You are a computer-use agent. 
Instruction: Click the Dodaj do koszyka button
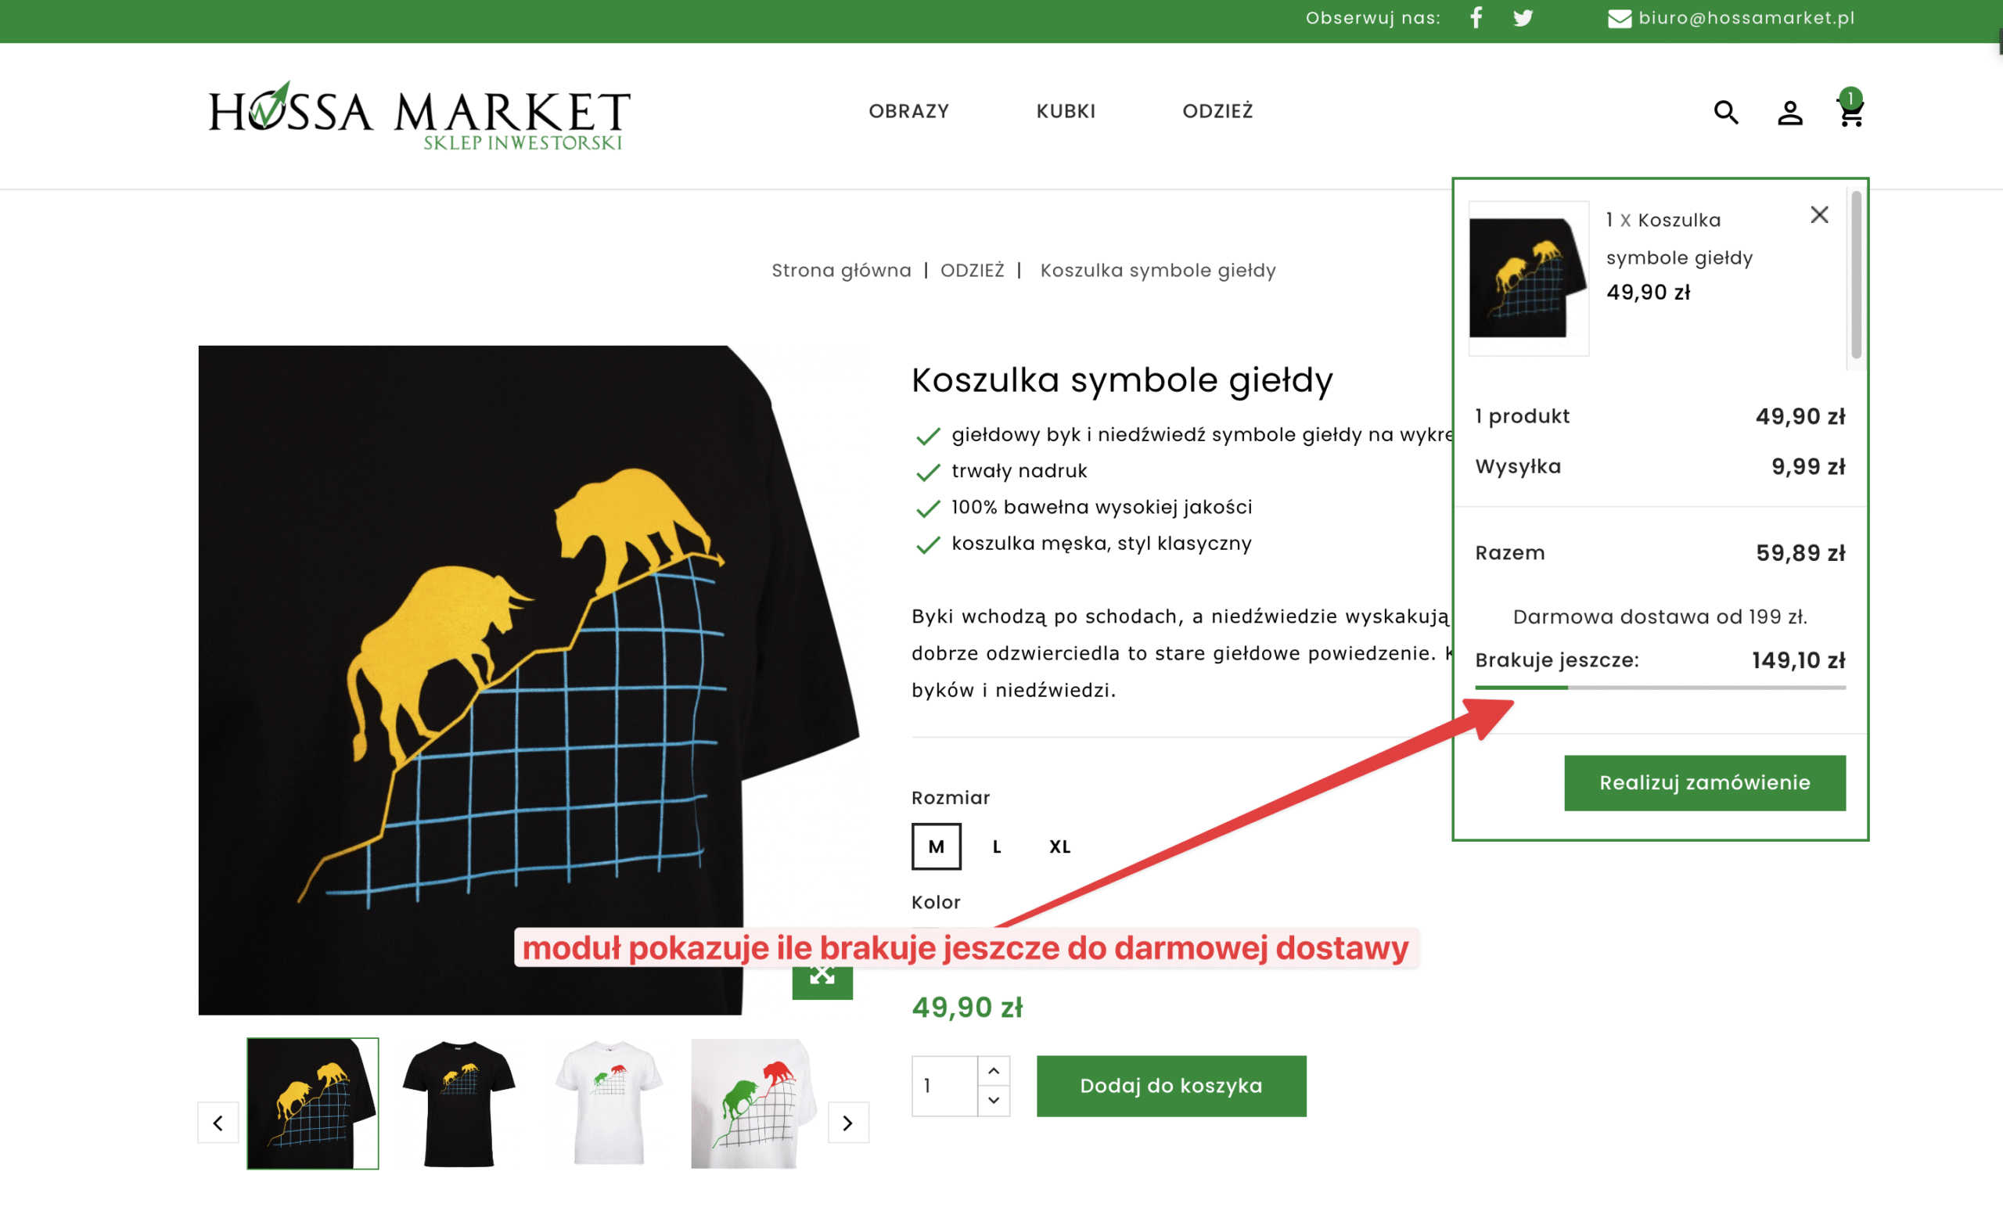(x=1171, y=1086)
